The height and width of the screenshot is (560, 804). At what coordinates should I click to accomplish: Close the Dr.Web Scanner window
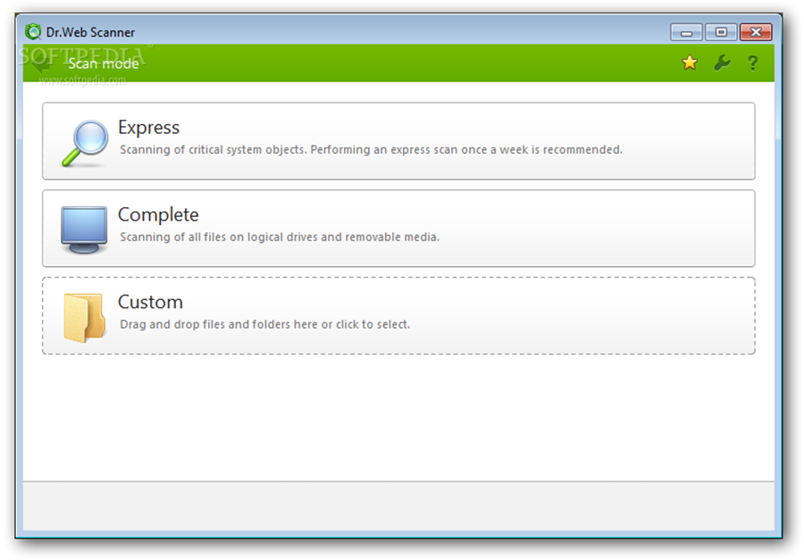tap(756, 32)
